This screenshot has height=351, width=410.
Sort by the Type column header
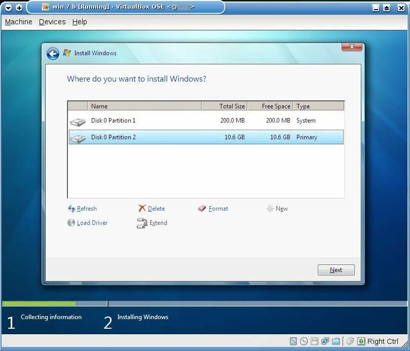click(318, 106)
